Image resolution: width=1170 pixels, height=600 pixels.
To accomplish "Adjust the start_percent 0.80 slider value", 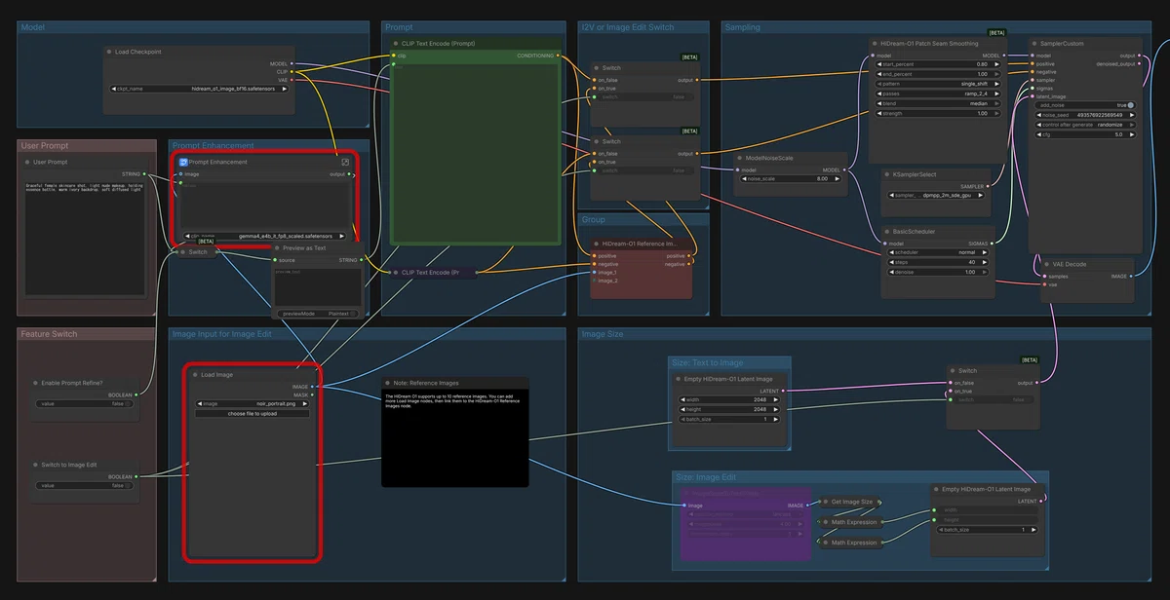I will pos(937,64).
